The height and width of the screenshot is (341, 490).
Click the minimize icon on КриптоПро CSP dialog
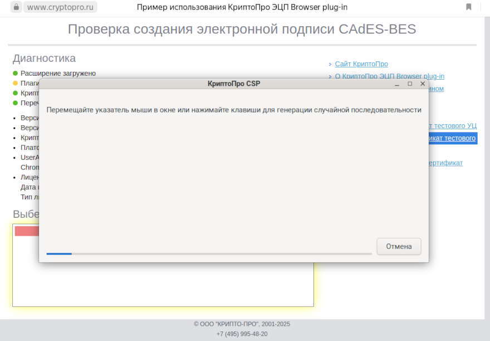point(396,84)
